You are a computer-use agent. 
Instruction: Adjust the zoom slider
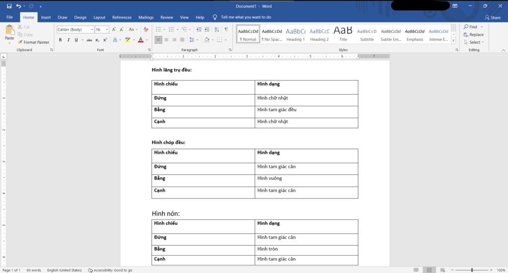472,270
